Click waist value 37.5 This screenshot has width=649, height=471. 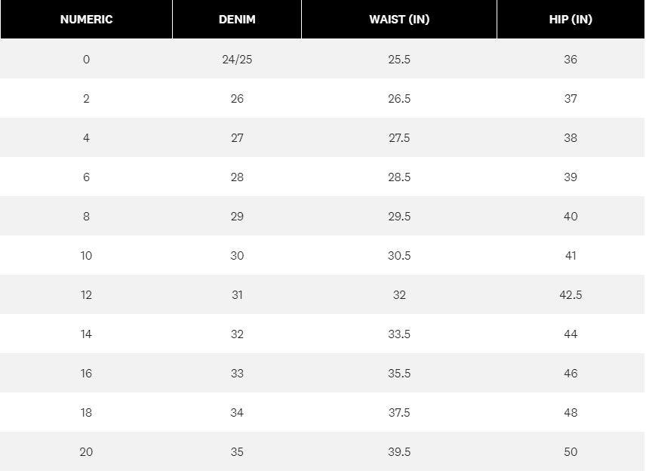(x=399, y=413)
